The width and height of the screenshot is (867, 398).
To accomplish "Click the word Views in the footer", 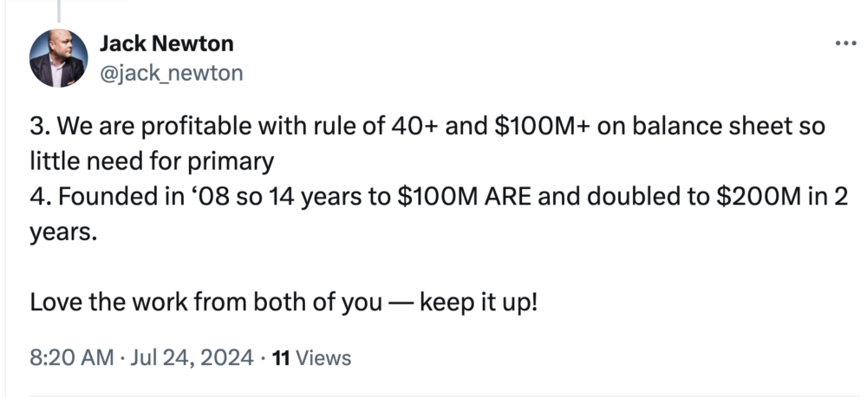I will click(x=323, y=357).
